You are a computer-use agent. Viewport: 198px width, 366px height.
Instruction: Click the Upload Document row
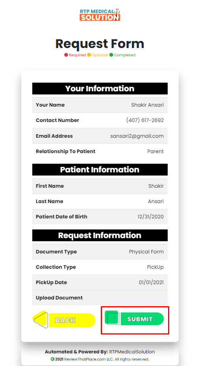(100, 298)
